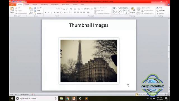Click the Bullets list icon
Viewport: 179px width, 101px height.
(76, 9)
